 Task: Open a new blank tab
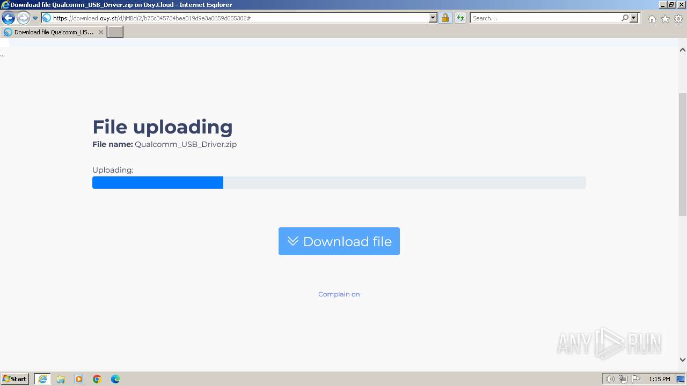pyautogui.click(x=115, y=32)
